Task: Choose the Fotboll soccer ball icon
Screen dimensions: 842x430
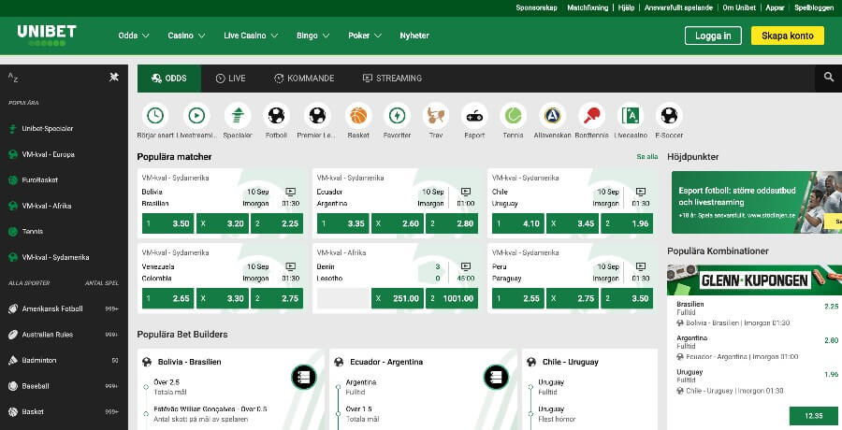Action: (x=277, y=115)
